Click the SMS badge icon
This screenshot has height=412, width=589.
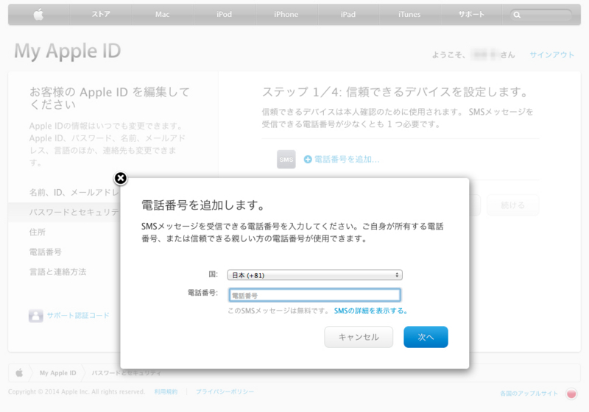click(x=286, y=160)
